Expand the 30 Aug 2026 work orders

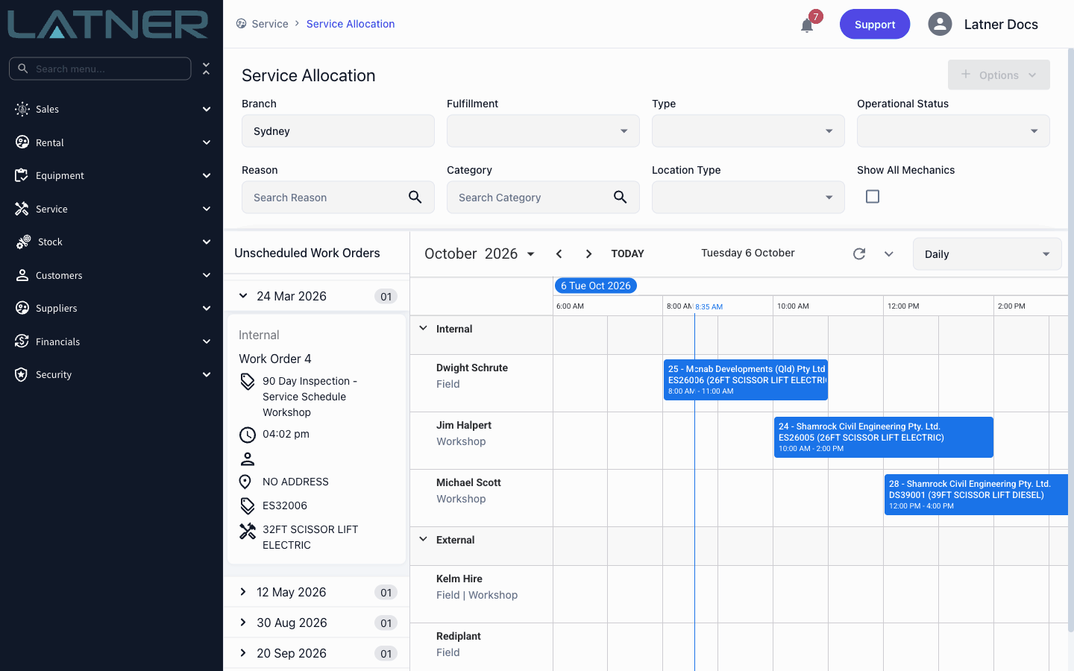243,623
